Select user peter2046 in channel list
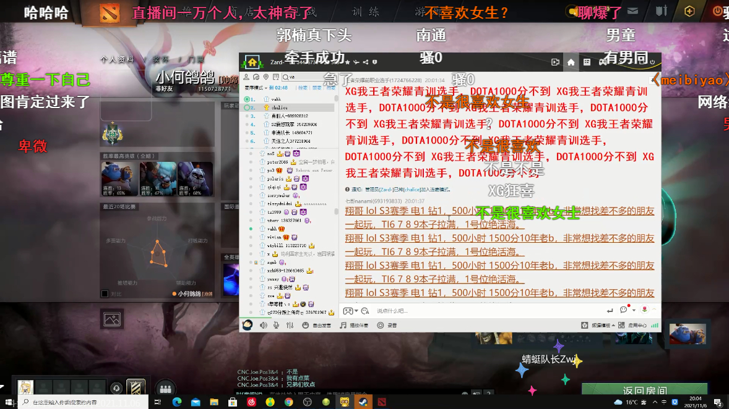Viewport: 729px width, 409px height. [x=278, y=162]
